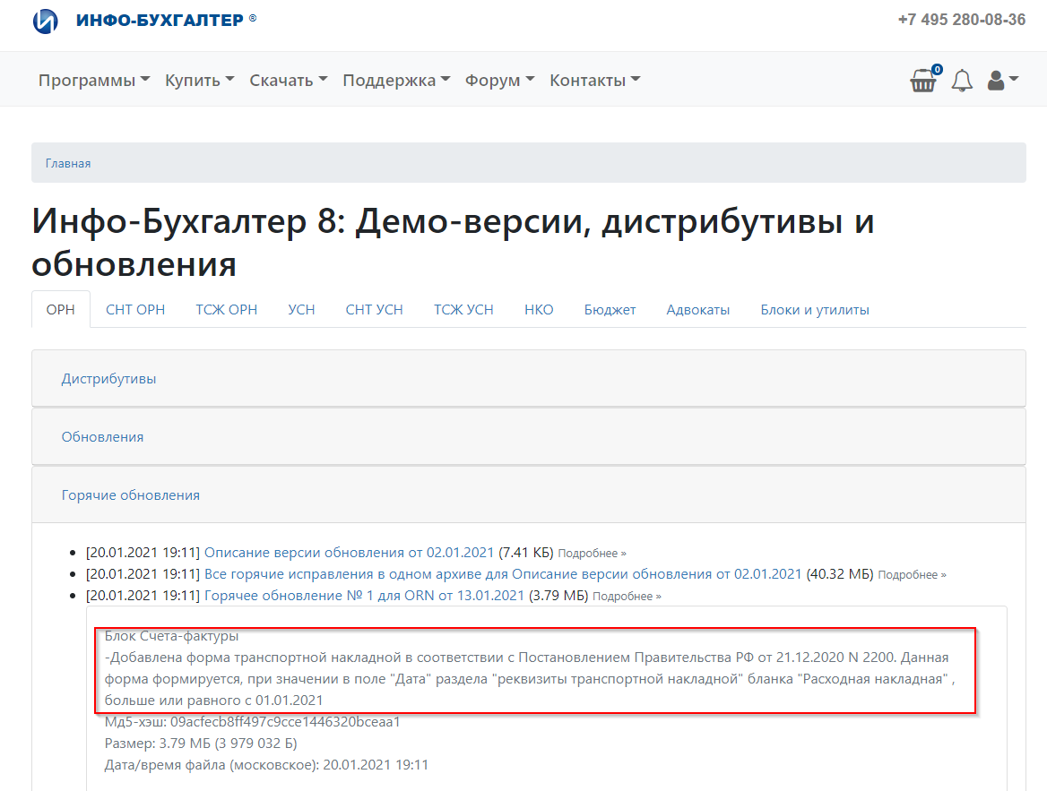This screenshot has height=791, width=1047.
Task: Click the Инфо-Бухгалтер logo icon
Action: pos(46,21)
